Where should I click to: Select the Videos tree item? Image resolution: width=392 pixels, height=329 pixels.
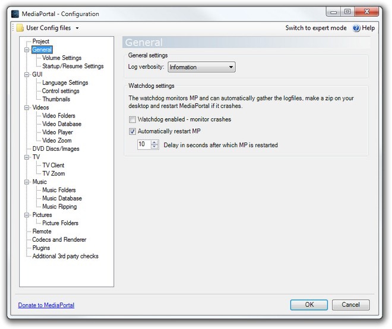pyautogui.click(x=40, y=107)
